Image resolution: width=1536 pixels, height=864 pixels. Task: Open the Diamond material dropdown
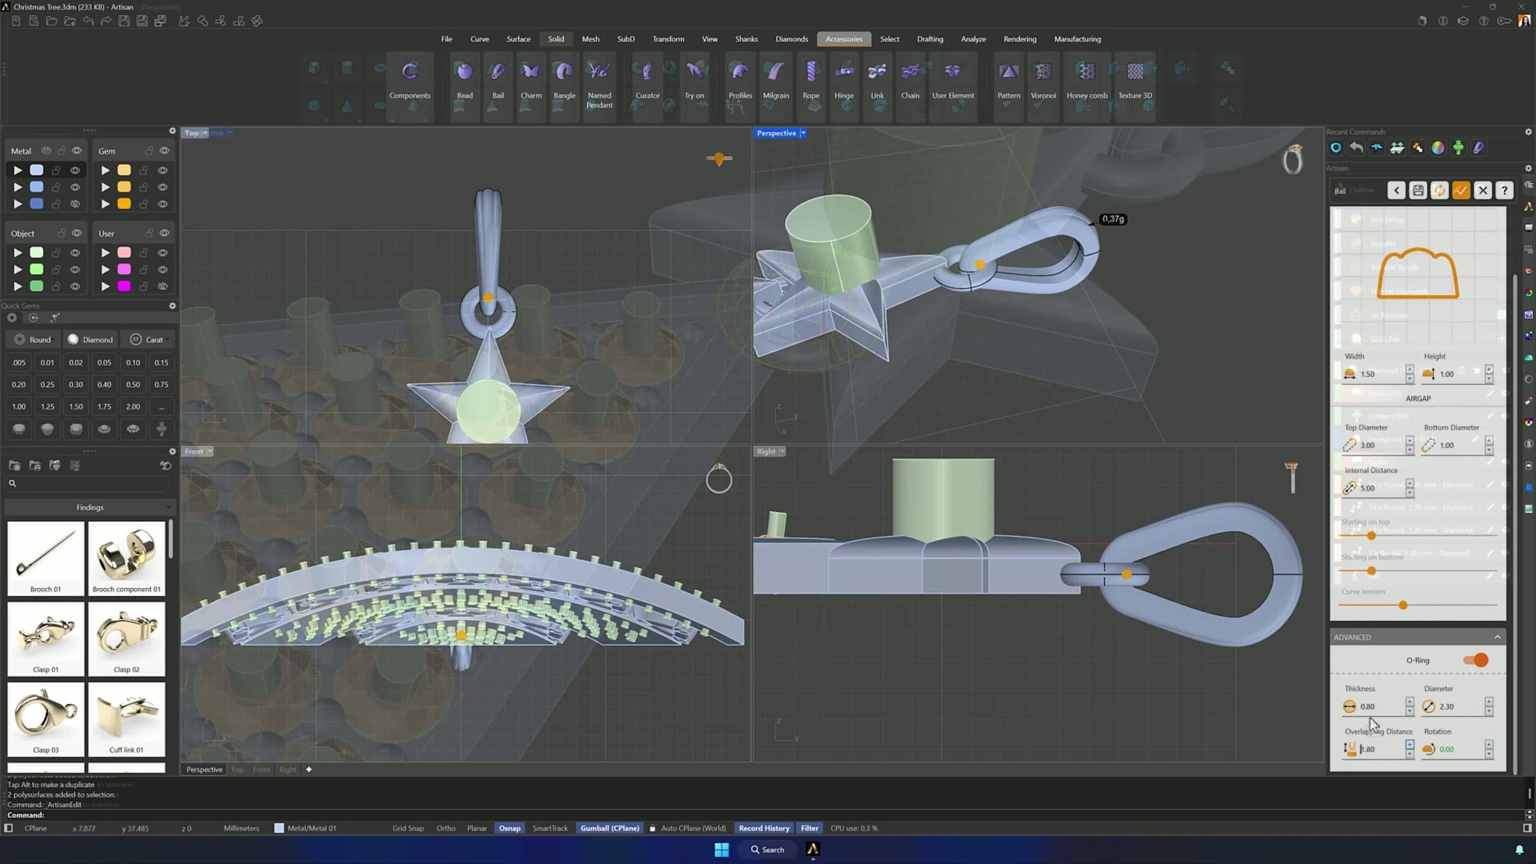coord(91,339)
